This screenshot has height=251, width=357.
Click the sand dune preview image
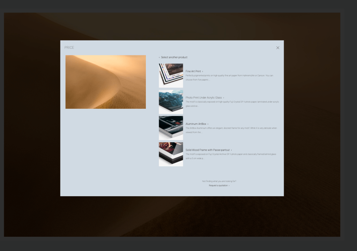tap(105, 82)
